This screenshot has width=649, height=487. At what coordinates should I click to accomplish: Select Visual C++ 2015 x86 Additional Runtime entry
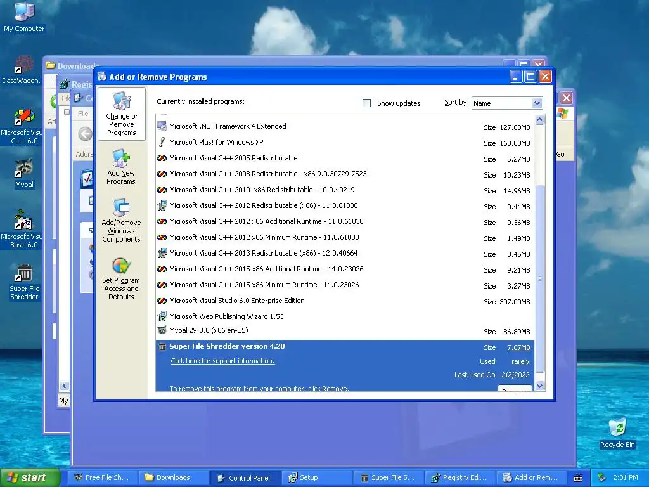[344, 269]
